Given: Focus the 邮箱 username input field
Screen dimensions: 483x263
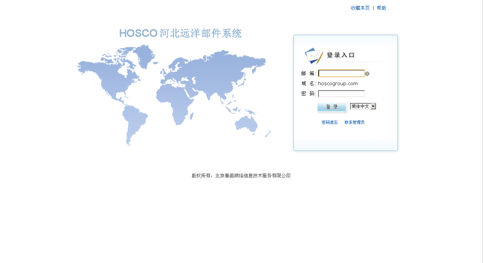Looking at the screenshot, I should (x=341, y=73).
